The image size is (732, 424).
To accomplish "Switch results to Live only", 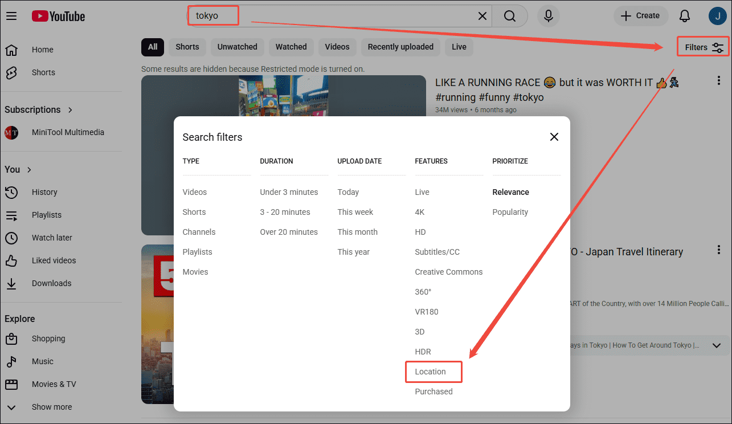I will (459, 47).
